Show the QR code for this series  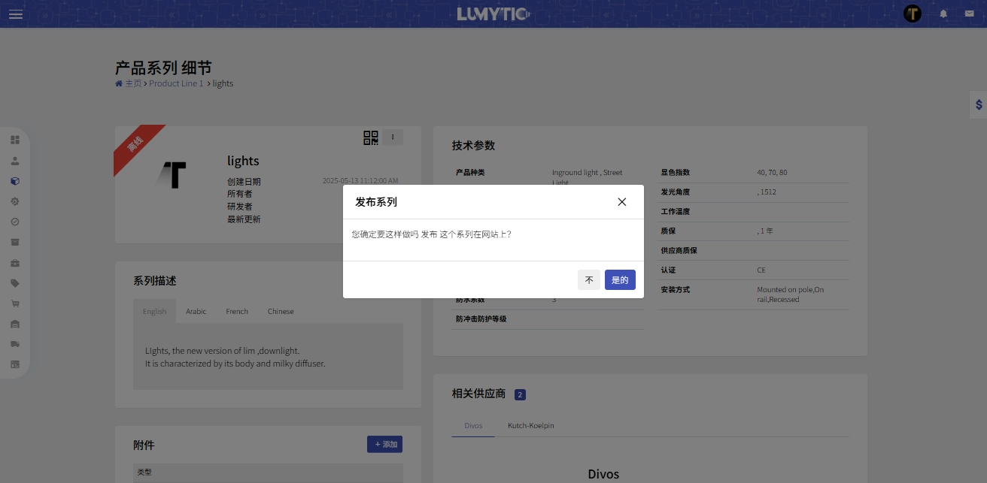370,137
